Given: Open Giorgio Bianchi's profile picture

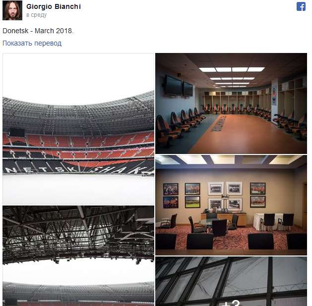Looking at the screenshot, I should click(12, 10).
